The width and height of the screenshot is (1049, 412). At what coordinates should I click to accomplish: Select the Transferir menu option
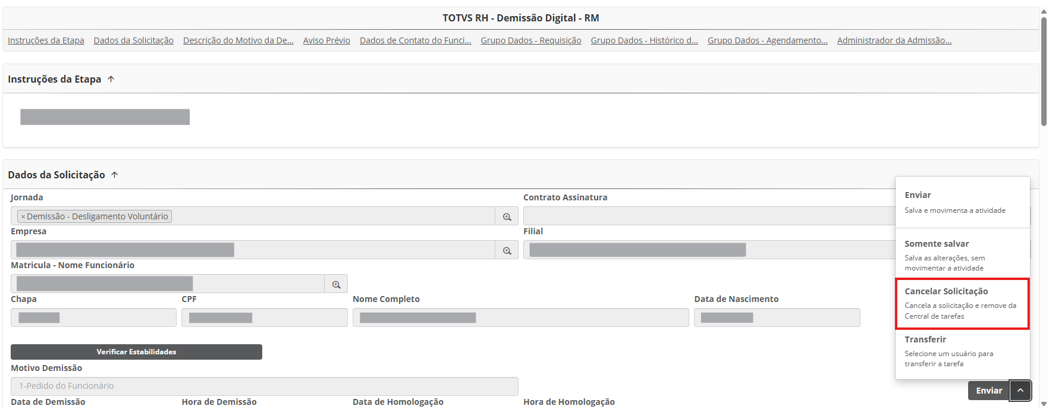click(962, 351)
